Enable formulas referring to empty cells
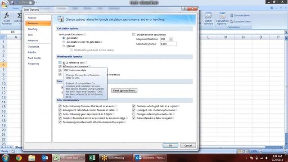Image resolution: width=288 pixels, height=162 pixels. [x=134, y=114]
